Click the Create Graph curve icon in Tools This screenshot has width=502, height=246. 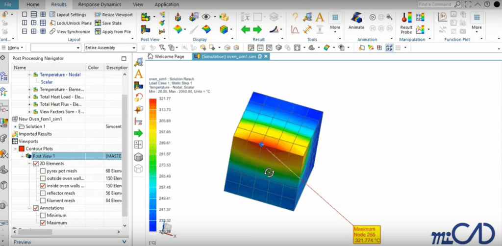coord(295,30)
